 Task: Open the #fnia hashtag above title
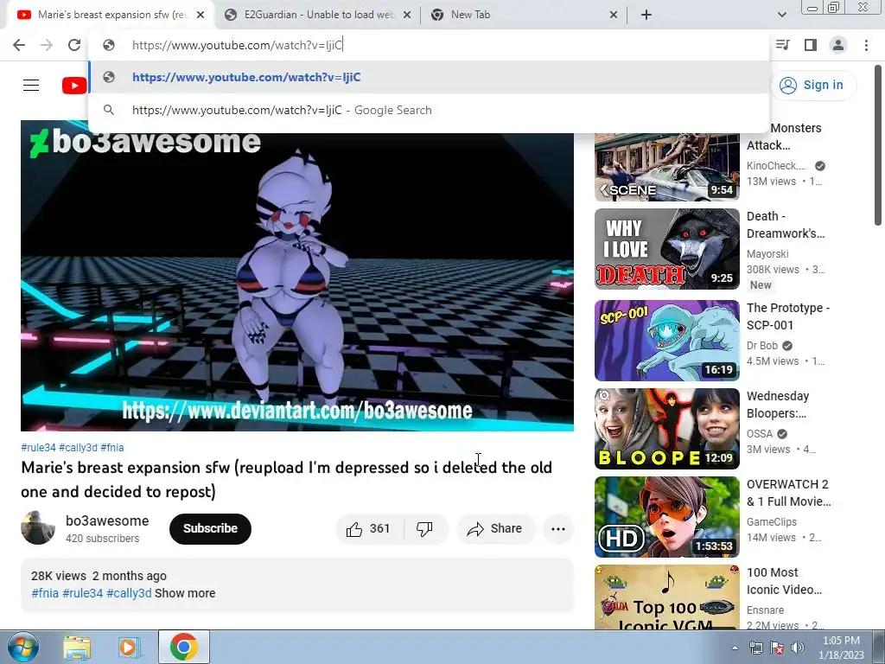point(112,448)
